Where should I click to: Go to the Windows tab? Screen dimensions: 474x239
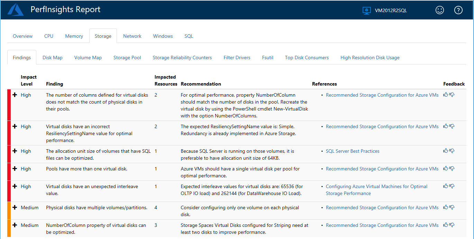pyautogui.click(x=163, y=36)
